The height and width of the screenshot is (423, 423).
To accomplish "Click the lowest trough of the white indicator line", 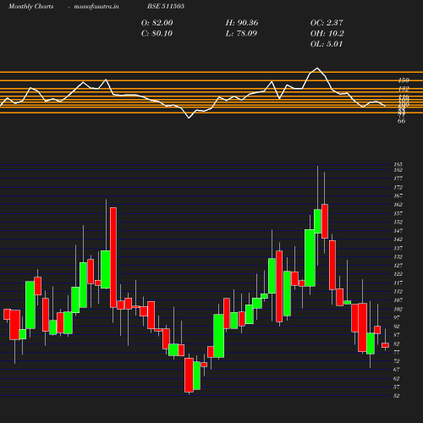I will pos(189,118).
